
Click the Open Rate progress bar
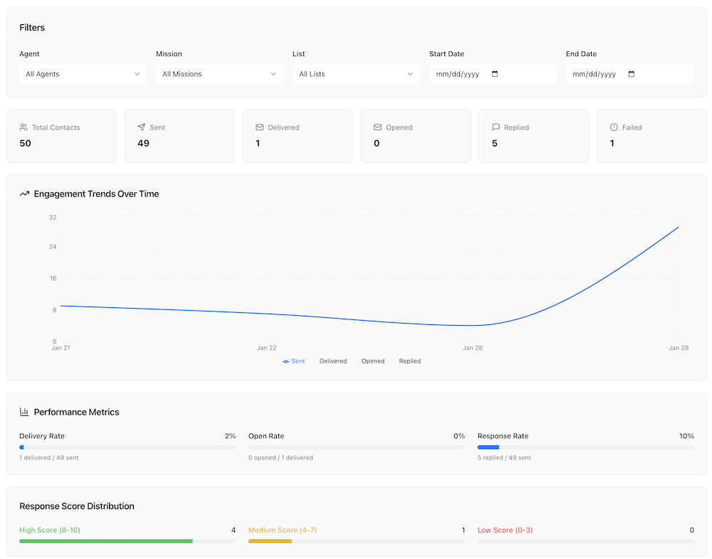pos(357,447)
